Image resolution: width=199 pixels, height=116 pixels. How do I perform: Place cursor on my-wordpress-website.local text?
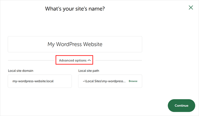click(33, 81)
